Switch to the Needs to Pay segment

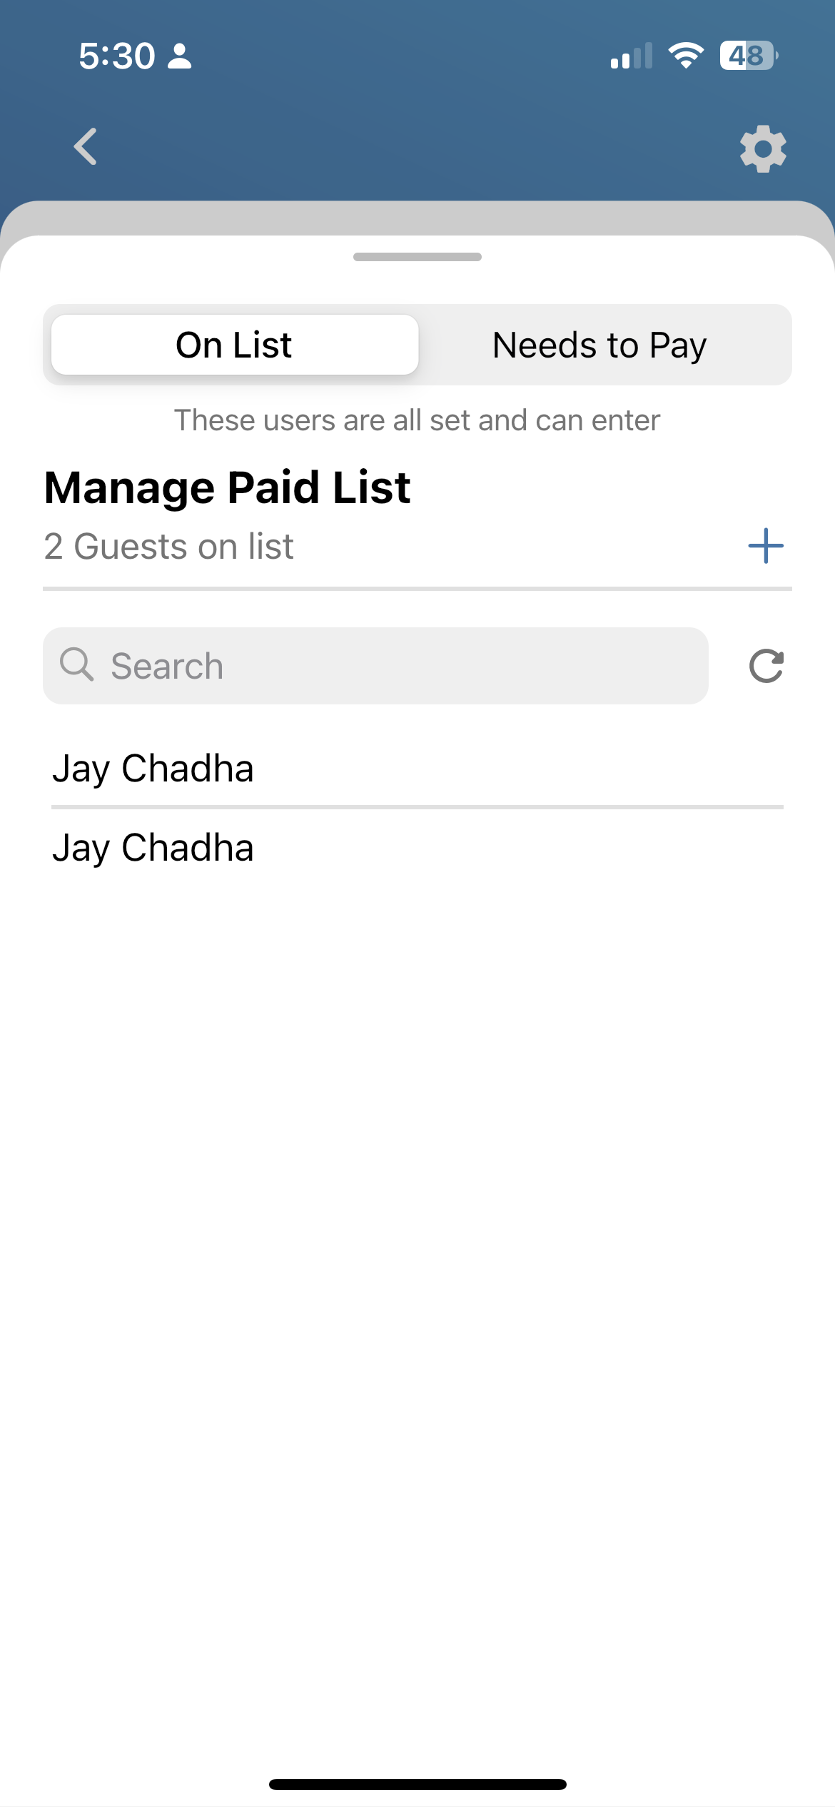pyautogui.click(x=599, y=345)
